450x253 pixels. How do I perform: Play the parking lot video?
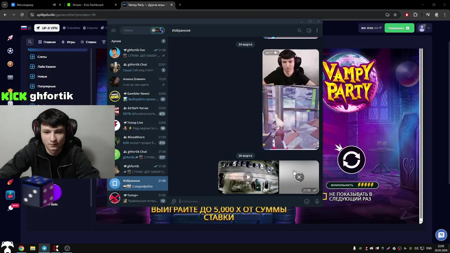(248, 177)
